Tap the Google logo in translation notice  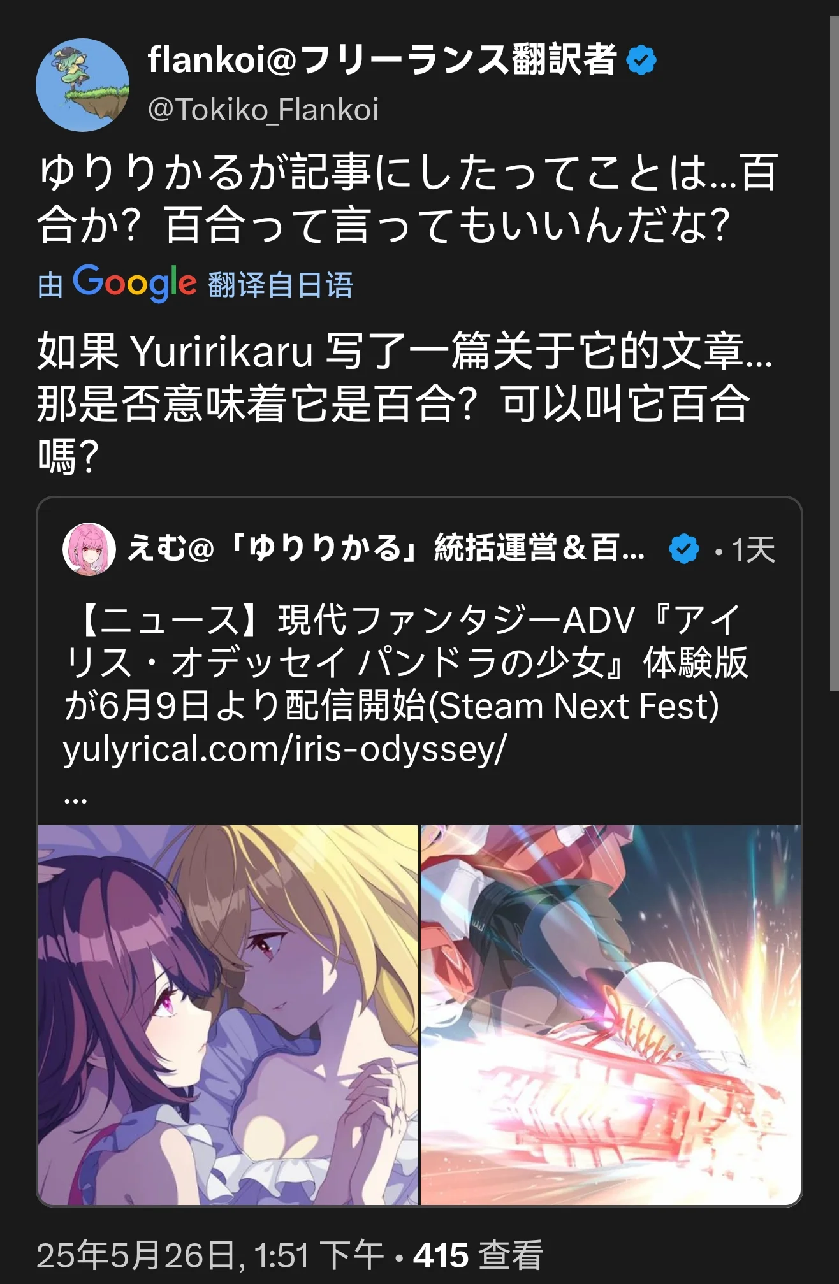pos(134,284)
